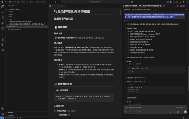Open Run and Debug view
The width and height of the screenshot is (189, 119).
click(x=3, y=23)
